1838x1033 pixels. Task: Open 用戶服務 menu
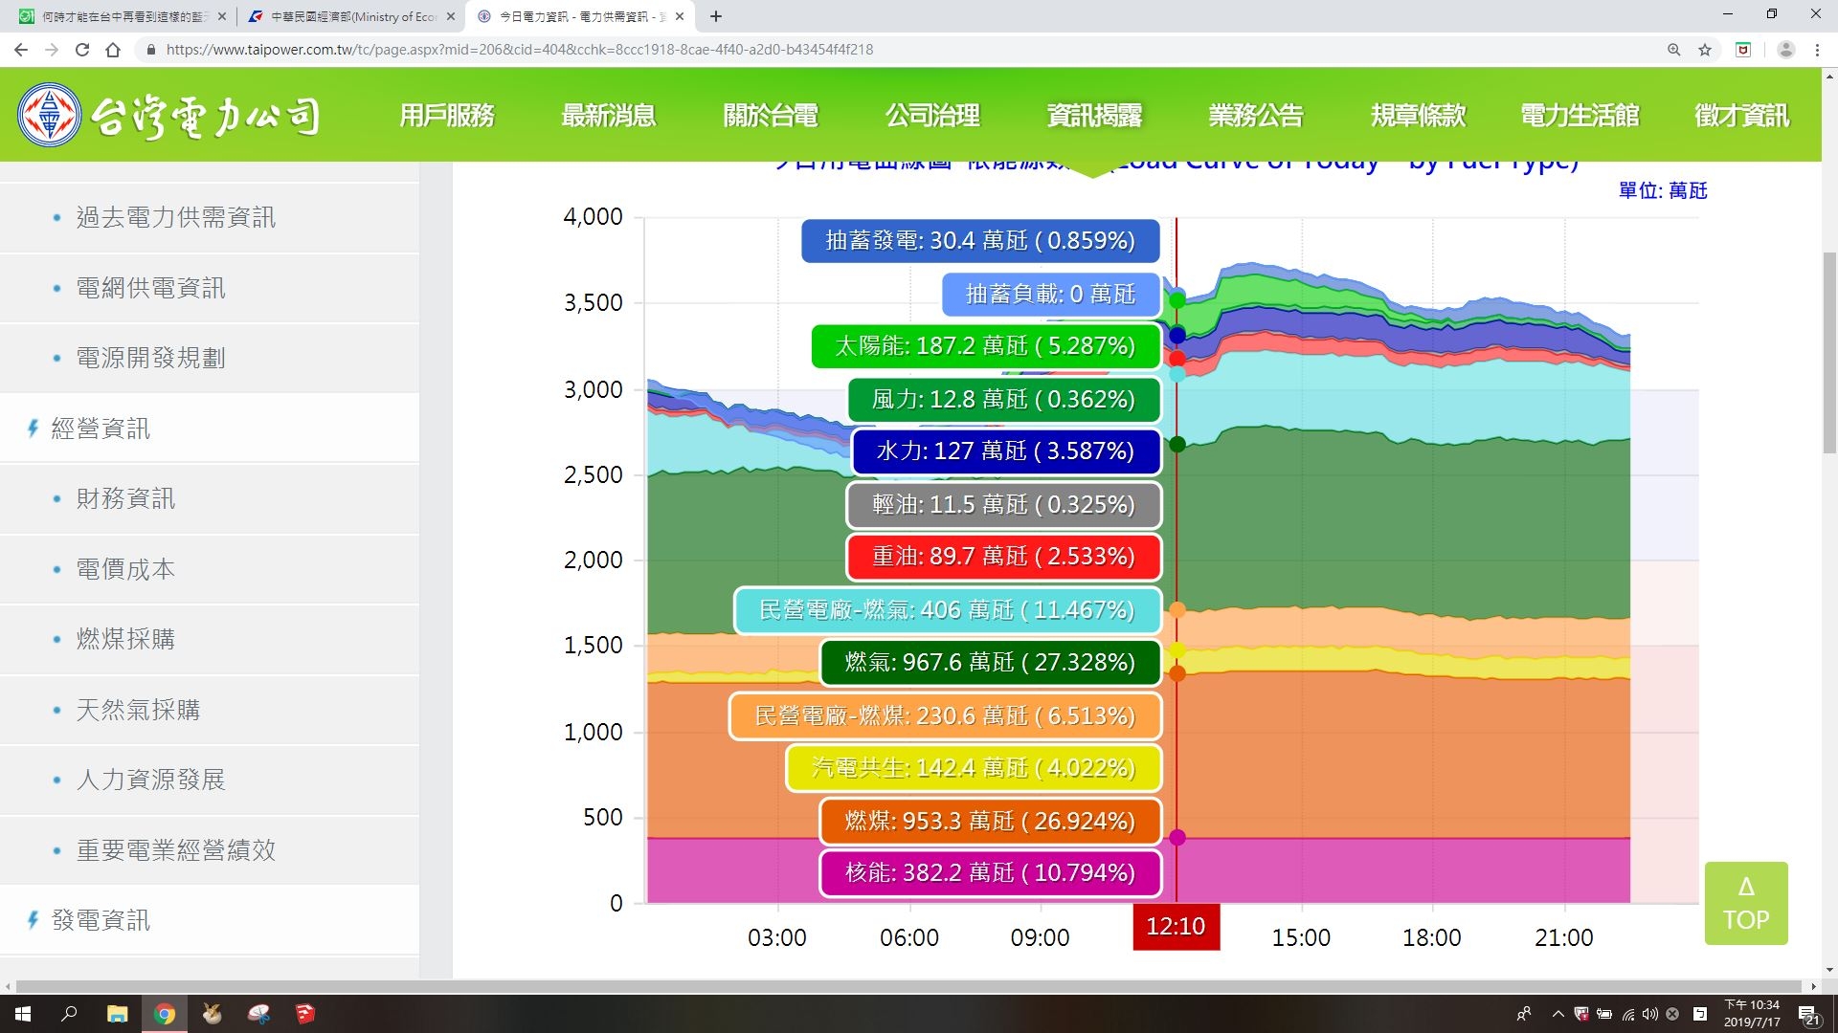pos(446,116)
